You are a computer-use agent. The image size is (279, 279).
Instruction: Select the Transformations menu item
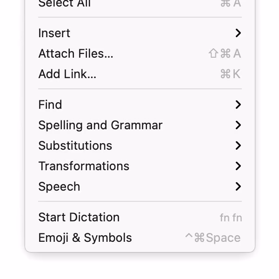[84, 166]
